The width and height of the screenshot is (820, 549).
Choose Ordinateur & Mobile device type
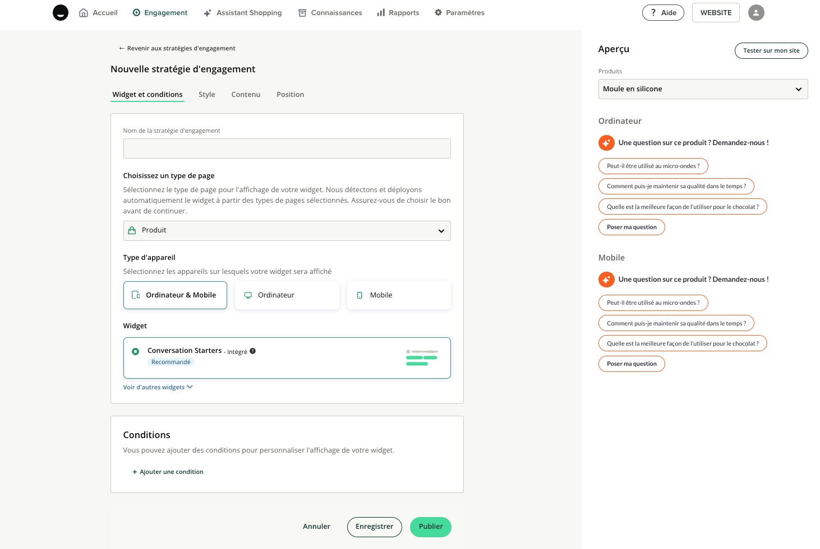[175, 295]
